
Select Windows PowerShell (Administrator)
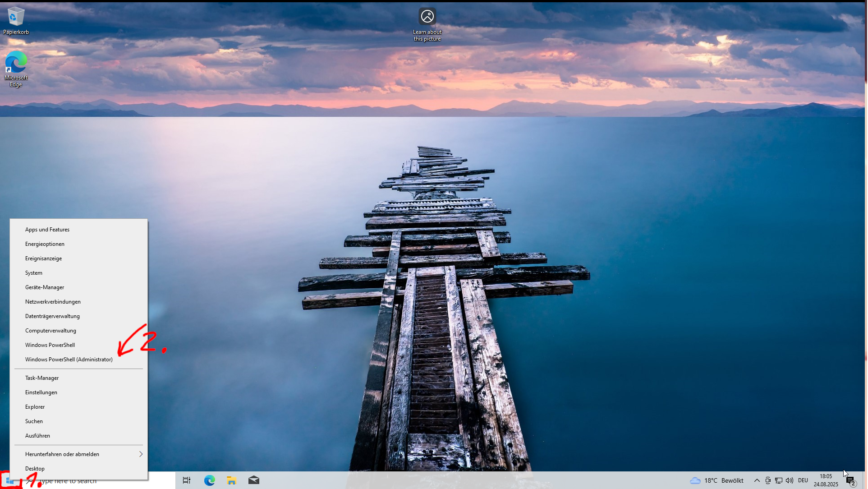click(69, 360)
